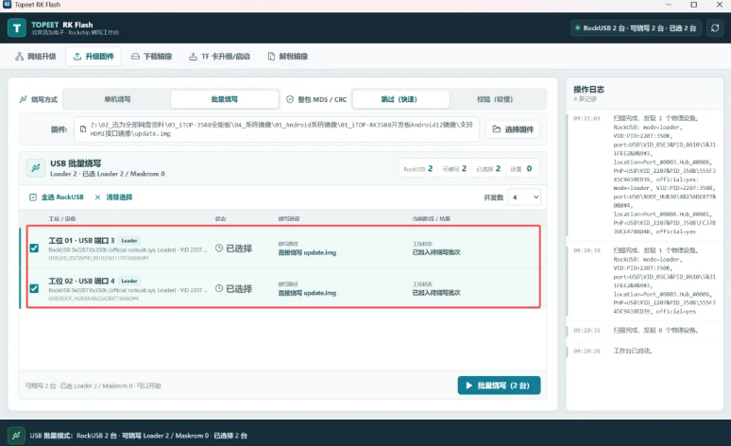
Task: Click the Loader badge on 工位 01 row
Action: [129, 241]
